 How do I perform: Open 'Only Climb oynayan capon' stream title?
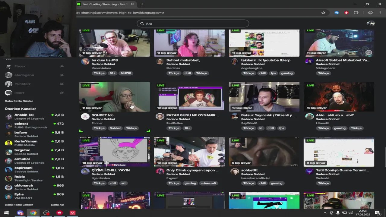click(x=193, y=170)
